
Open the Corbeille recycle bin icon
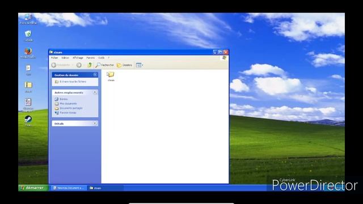tap(28, 36)
